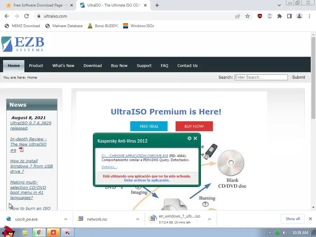Open tab search chevron

click(x=279, y=5)
